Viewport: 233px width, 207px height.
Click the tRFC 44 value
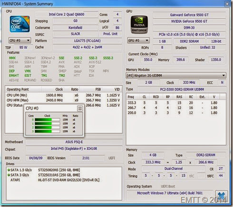(x=221, y=176)
